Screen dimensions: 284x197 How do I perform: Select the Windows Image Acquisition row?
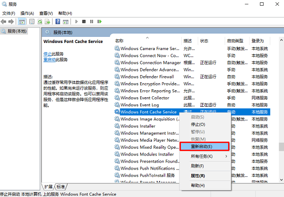[x=147, y=119]
